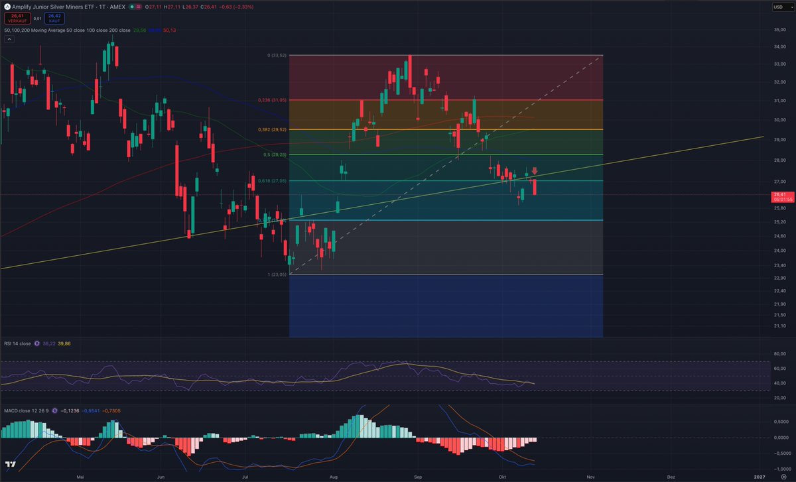This screenshot has width=796, height=482.
Task: Select the RSI 14 close legend
Action: pos(17,343)
